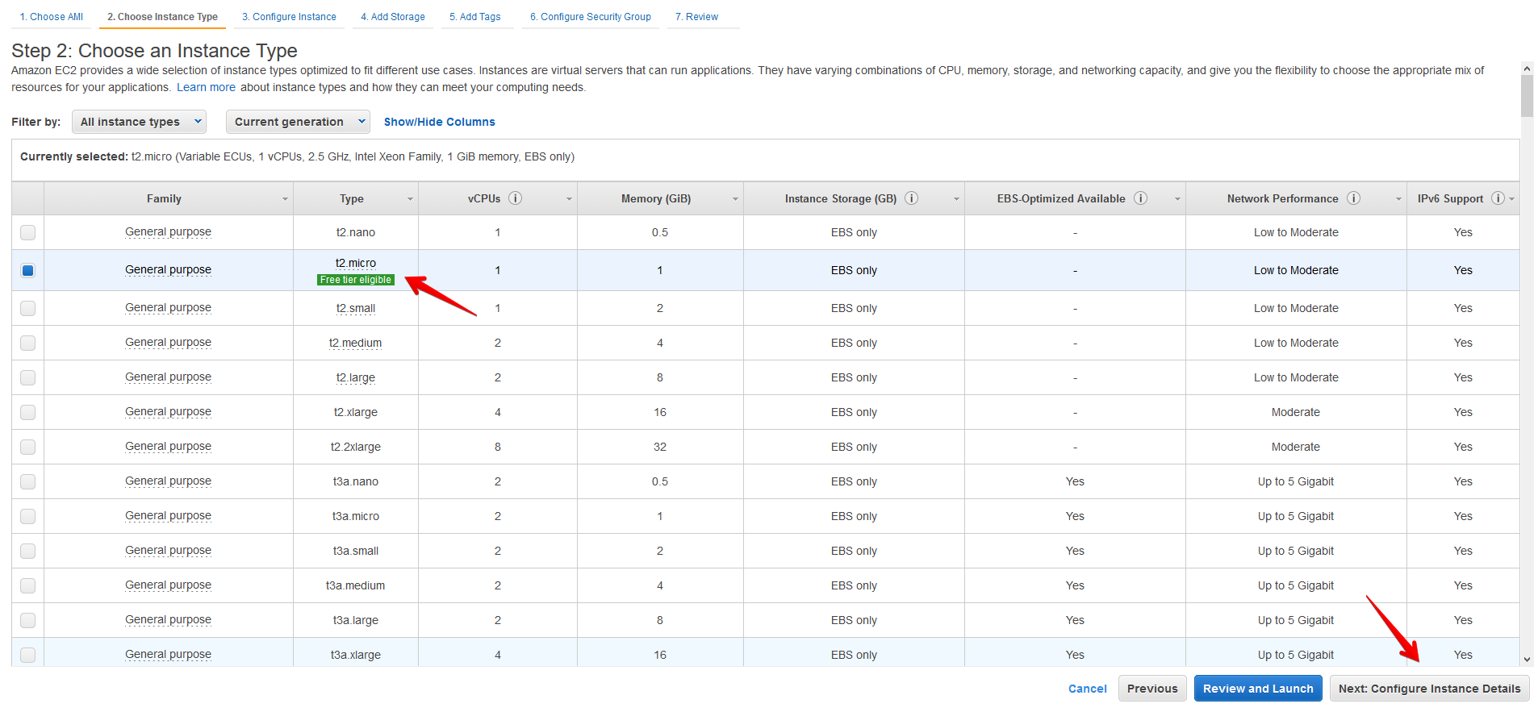Show Instance Storage info icon tooltip
The image size is (1538, 712).
[x=911, y=198]
